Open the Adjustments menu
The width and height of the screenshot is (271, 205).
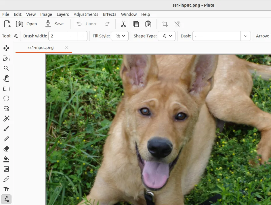86,14
